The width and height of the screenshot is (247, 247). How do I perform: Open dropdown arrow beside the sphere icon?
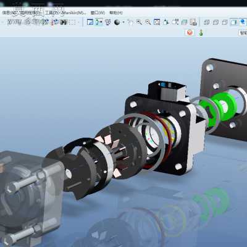point(123,22)
